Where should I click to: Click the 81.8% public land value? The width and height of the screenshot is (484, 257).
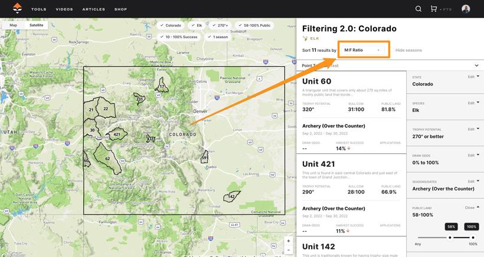(388, 110)
